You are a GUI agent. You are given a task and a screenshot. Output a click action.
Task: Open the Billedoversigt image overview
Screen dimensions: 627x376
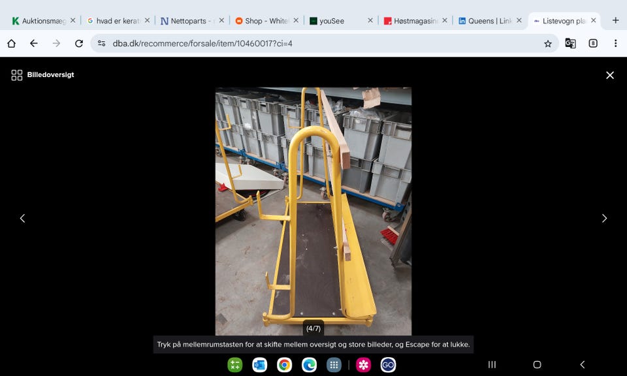43,74
